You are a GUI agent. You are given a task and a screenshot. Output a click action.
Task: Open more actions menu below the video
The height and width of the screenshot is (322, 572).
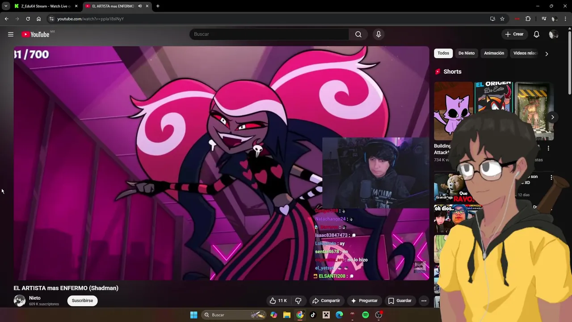[424, 301]
